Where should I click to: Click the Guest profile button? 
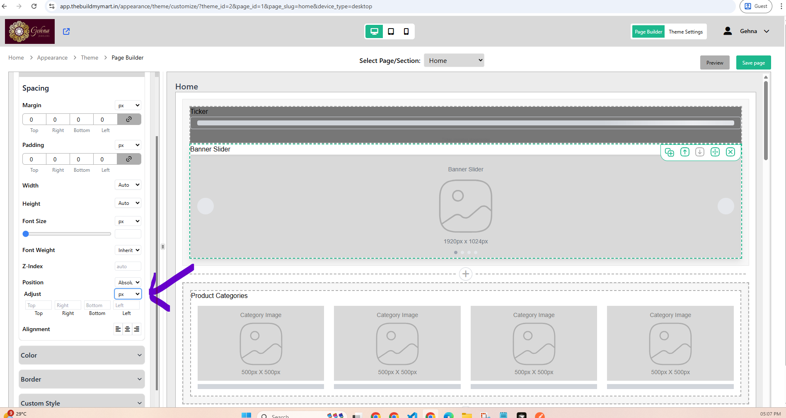pyautogui.click(x=756, y=6)
